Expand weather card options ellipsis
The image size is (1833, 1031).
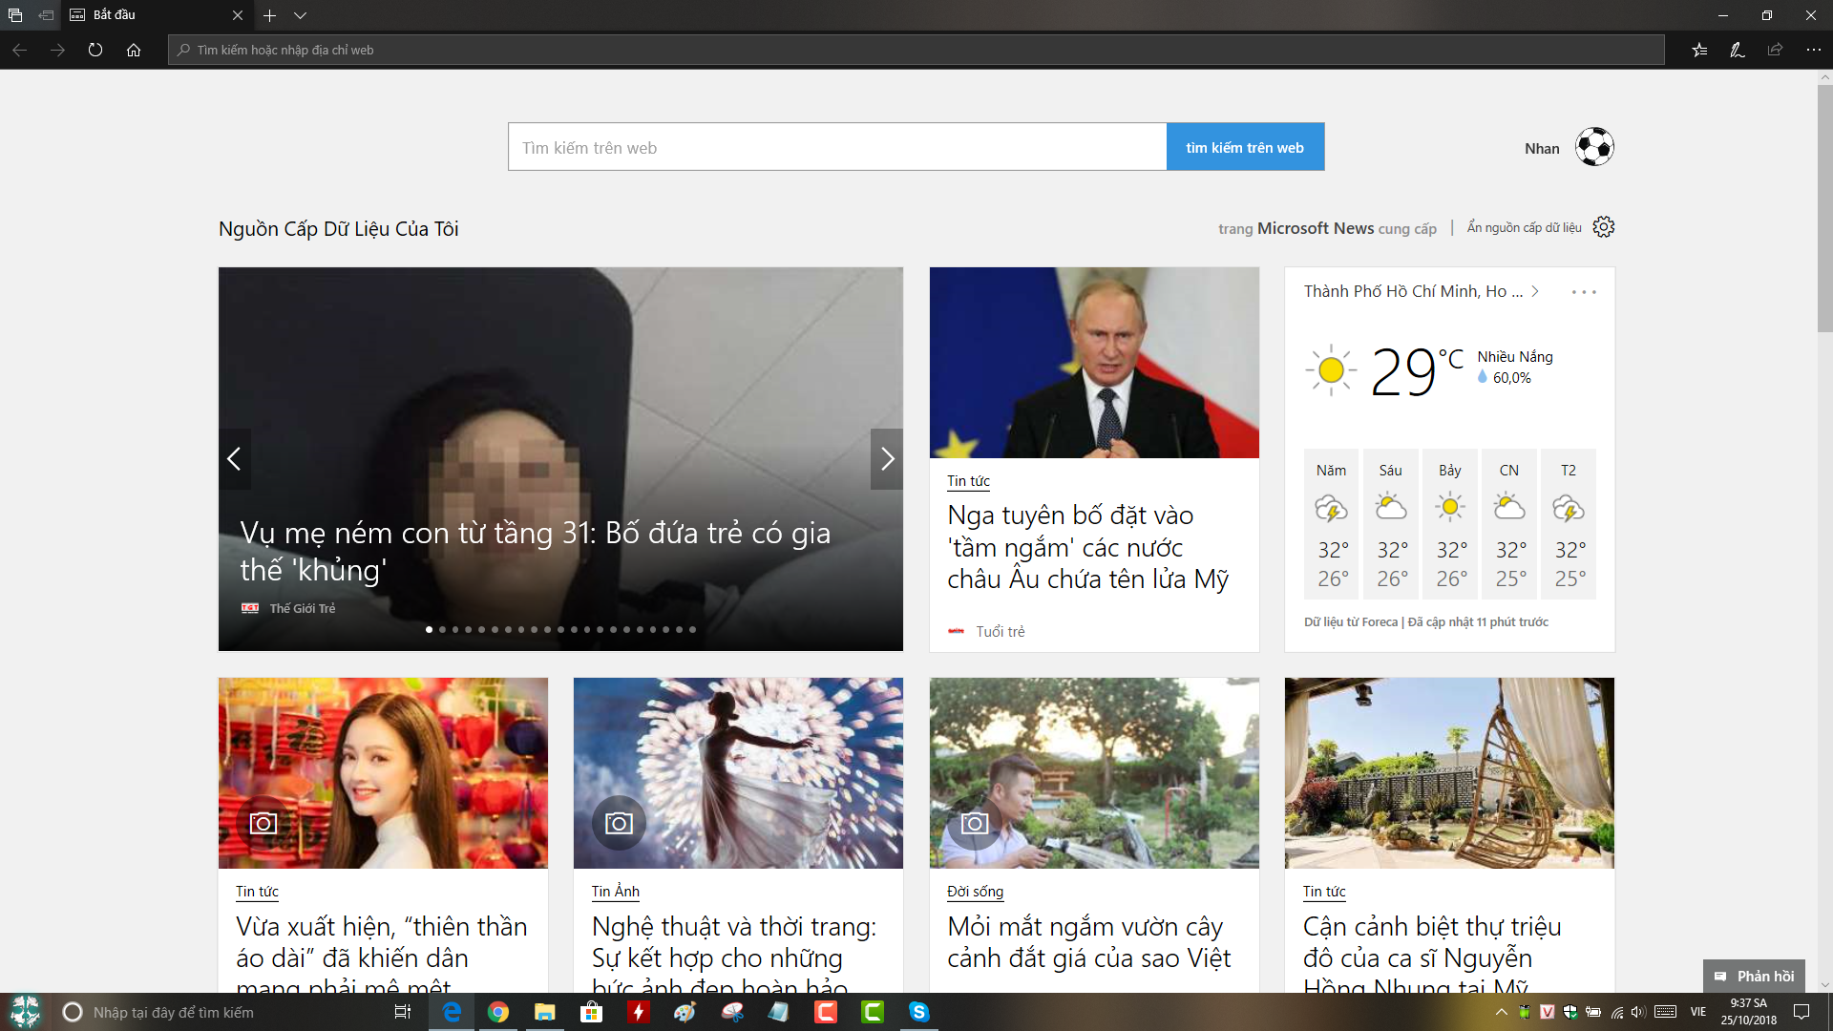1584,292
